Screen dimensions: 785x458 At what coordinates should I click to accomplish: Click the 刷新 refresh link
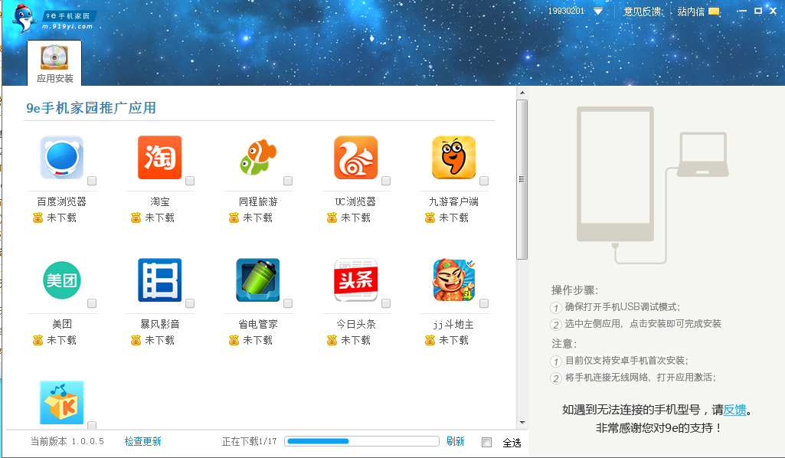[x=455, y=441]
